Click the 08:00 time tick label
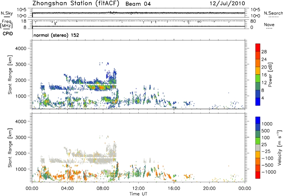Screen dimensions: 283x196 [x=103, y=189]
